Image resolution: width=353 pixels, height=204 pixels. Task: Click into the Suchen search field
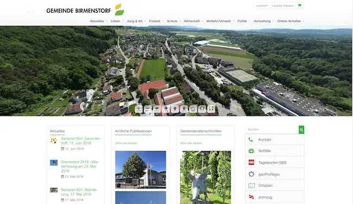click(272, 129)
